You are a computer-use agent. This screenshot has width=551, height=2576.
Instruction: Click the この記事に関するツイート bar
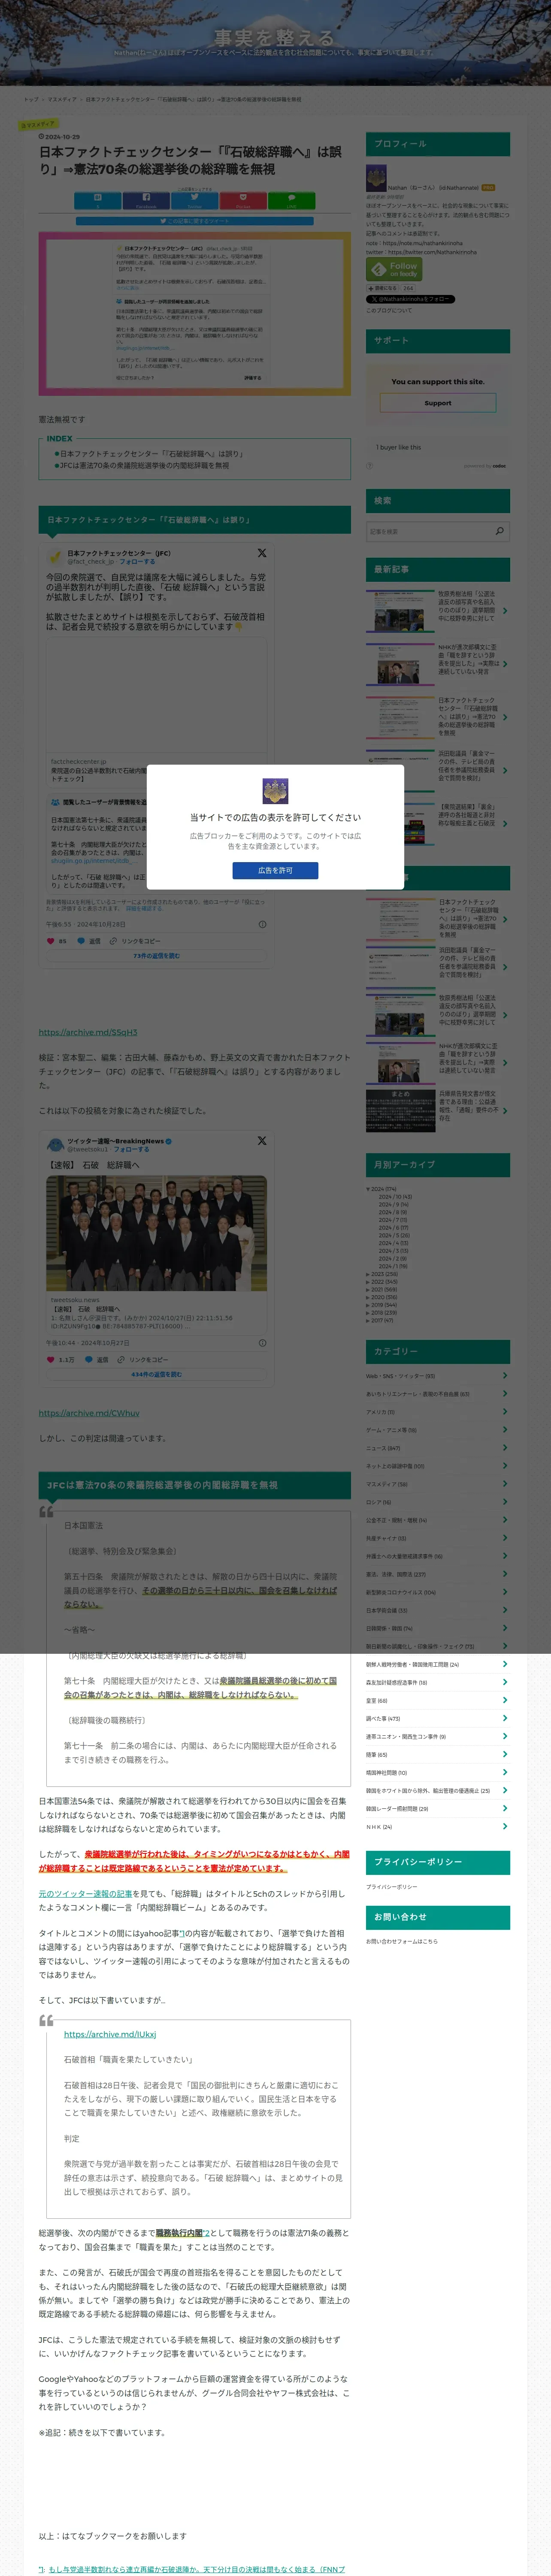[194, 221]
